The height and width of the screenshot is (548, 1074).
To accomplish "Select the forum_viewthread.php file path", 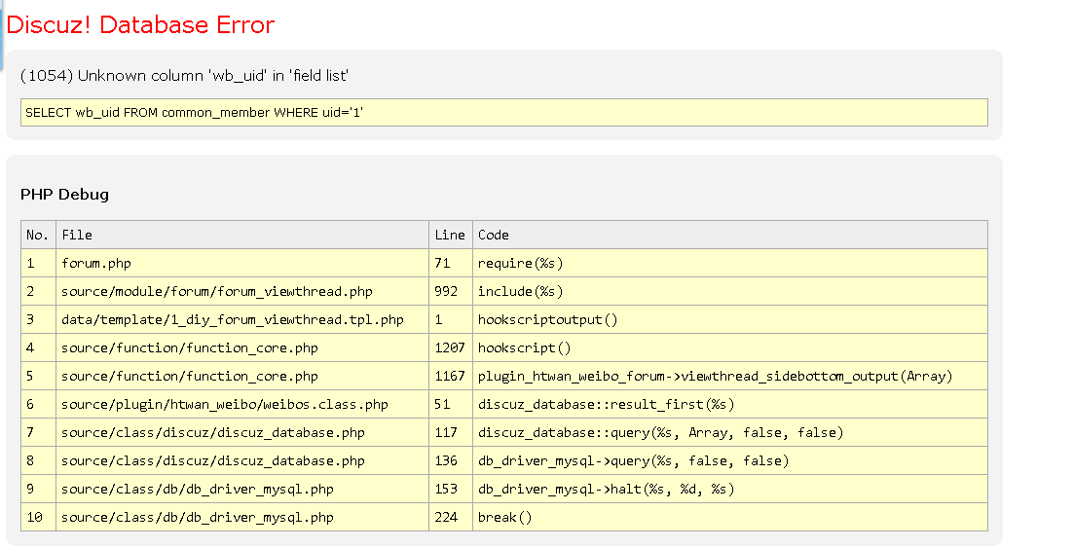I will pos(216,291).
